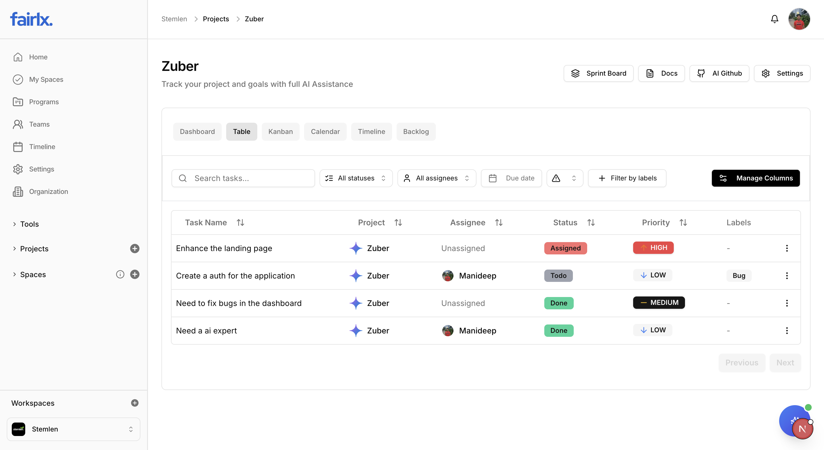Add a new workspace with the plus icon

(135, 403)
